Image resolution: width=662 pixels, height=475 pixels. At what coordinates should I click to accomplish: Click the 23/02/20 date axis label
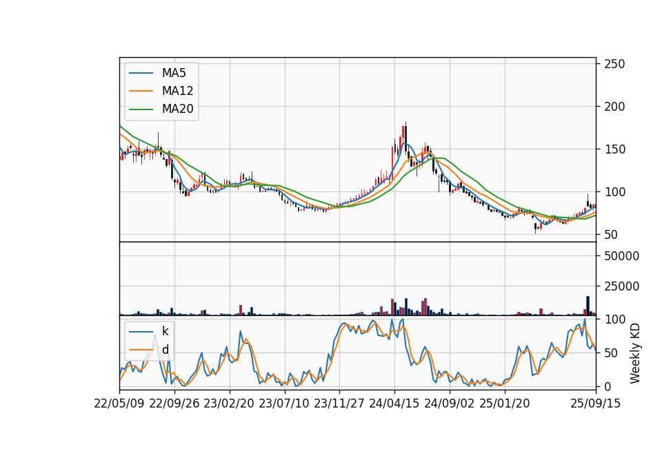tap(229, 403)
